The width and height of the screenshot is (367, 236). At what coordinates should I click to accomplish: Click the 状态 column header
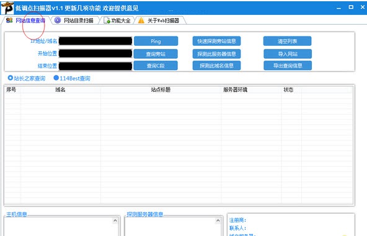pos(288,90)
